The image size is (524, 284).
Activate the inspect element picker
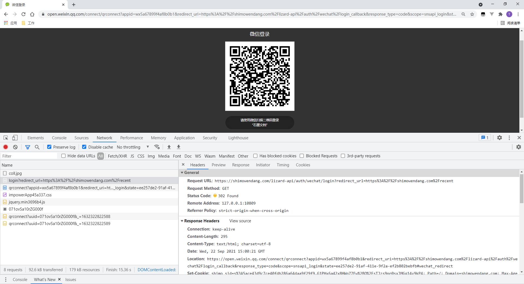tap(6, 138)
